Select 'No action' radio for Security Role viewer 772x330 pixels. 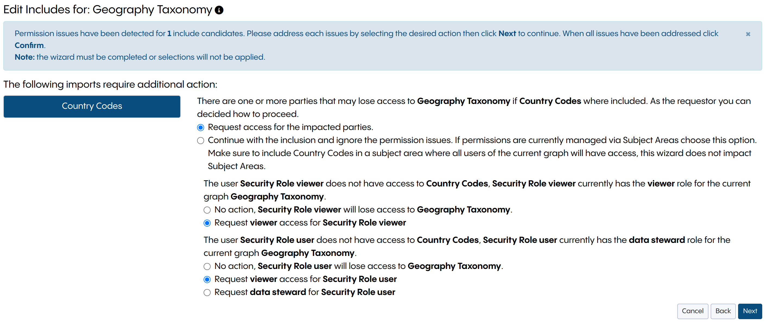pos(207,210)
